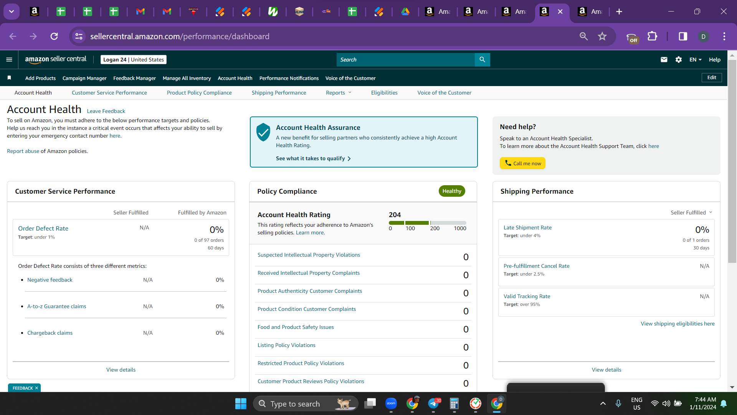Open the Listing Policy Violations link
The height and width of the screenshot is (415, 737).
click(286, 345)
